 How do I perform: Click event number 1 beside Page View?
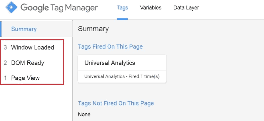[x=5, y=78]
